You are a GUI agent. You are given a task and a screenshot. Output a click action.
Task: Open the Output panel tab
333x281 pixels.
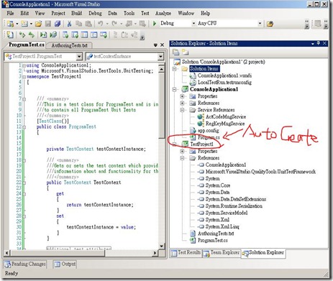pos(65,264)
